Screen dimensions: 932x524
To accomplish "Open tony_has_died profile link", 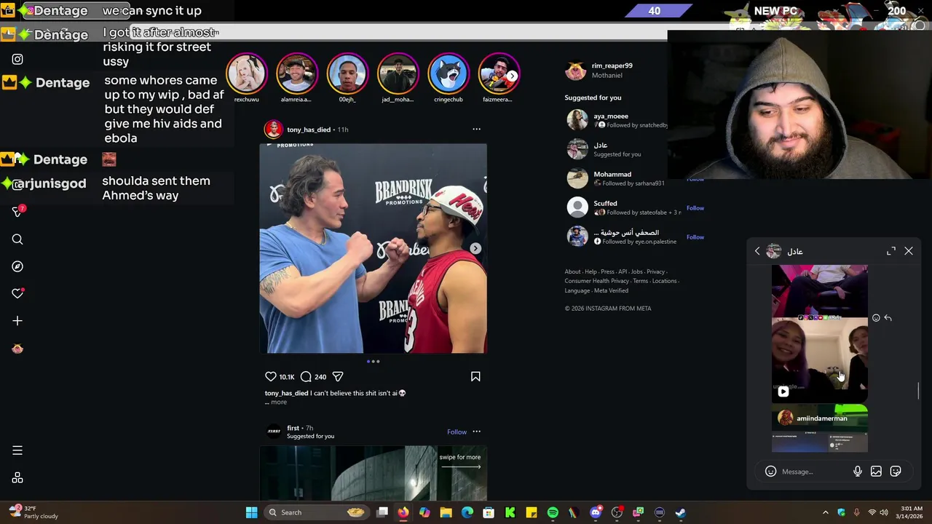I will [x=309, y=130].
